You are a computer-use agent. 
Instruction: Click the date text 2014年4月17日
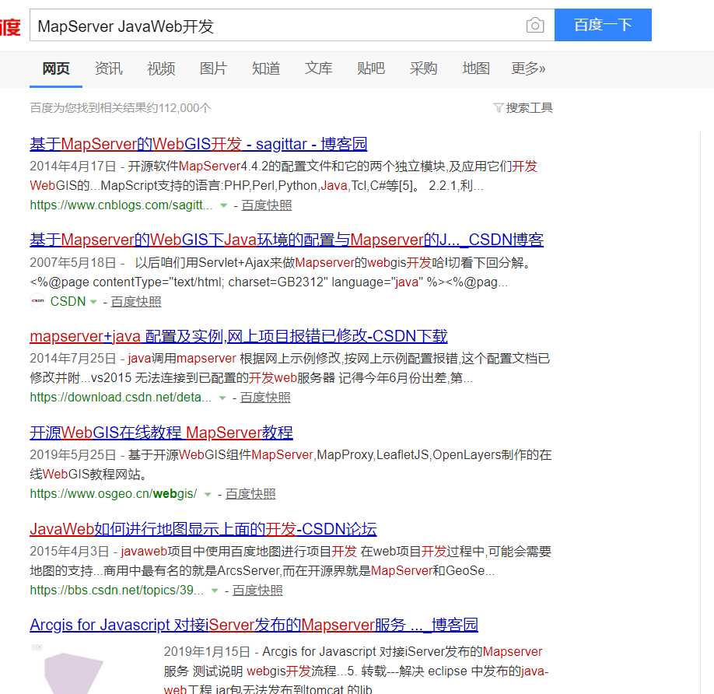tap(73, 166)
